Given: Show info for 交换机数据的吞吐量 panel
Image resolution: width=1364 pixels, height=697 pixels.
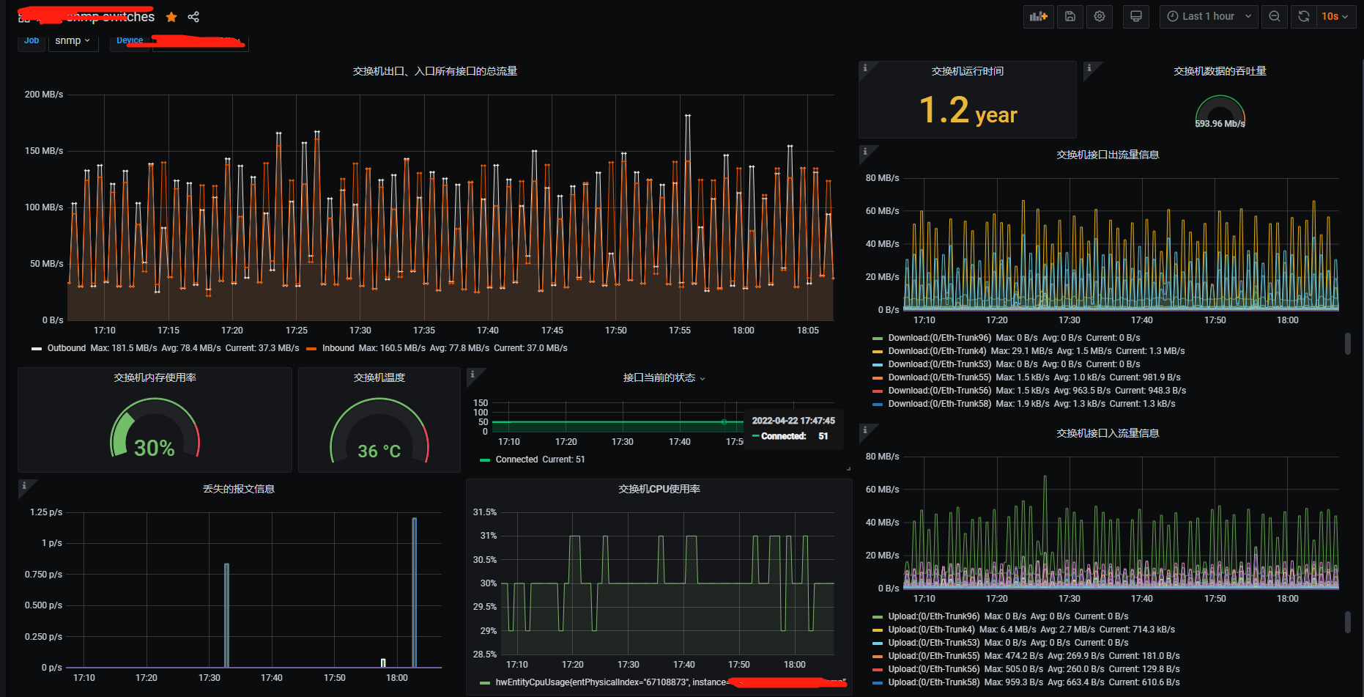Looking at the screenshot, I should click(x=1089, y=67).
